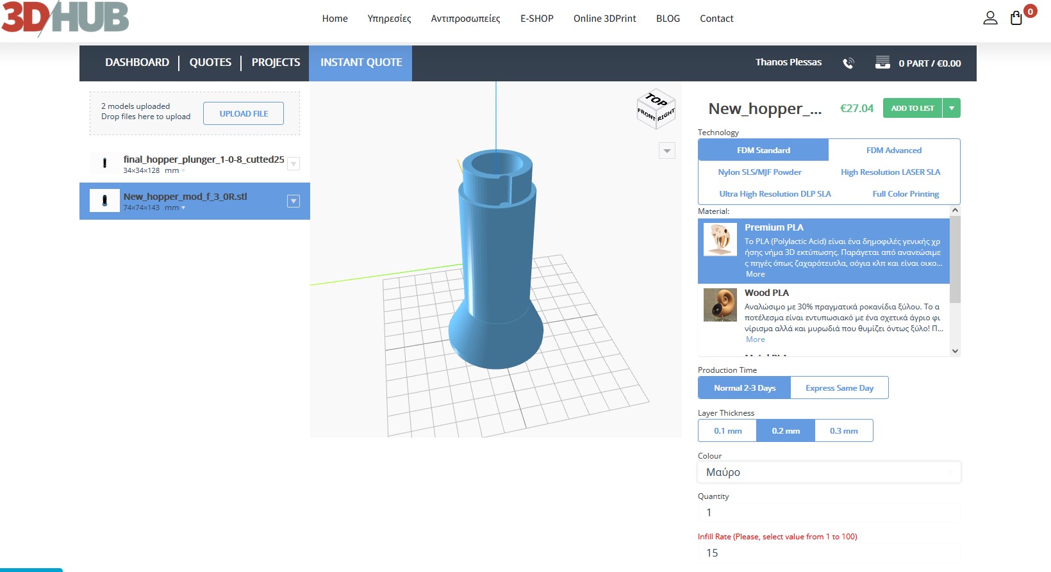The height and width of the screenshot is (572, 1051).
Task: Open the shopping bag cart icon
Action: pos(1016,18)
